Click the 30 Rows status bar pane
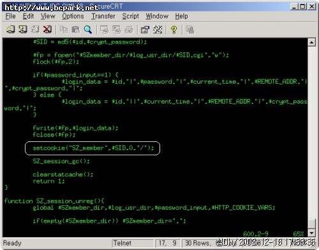 pos(198,243)
